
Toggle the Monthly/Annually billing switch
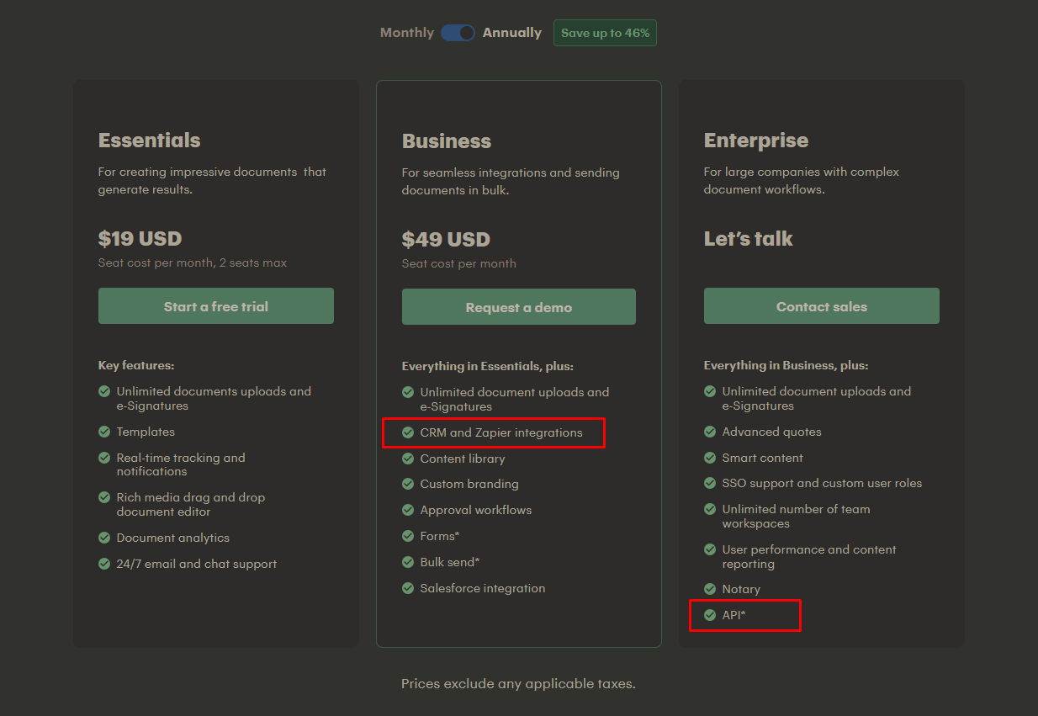pos(458,33)
